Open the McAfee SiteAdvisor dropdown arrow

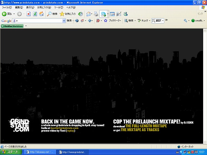click(26, 26)
